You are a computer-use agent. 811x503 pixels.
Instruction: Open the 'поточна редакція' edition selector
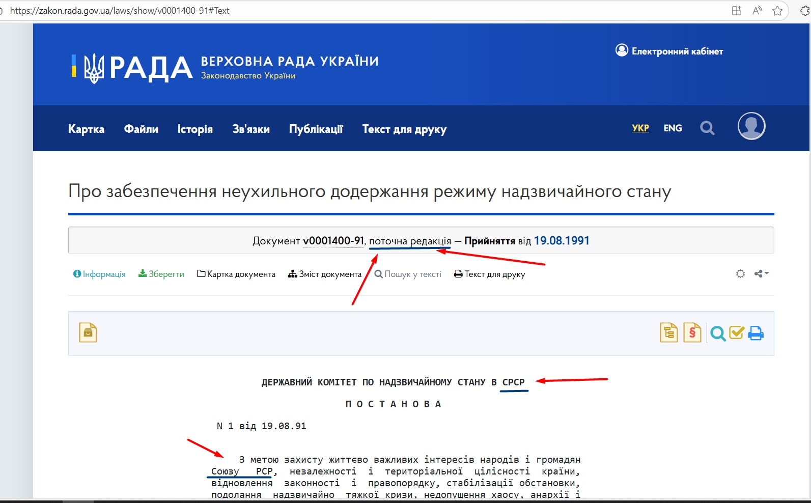click(410, 241)
